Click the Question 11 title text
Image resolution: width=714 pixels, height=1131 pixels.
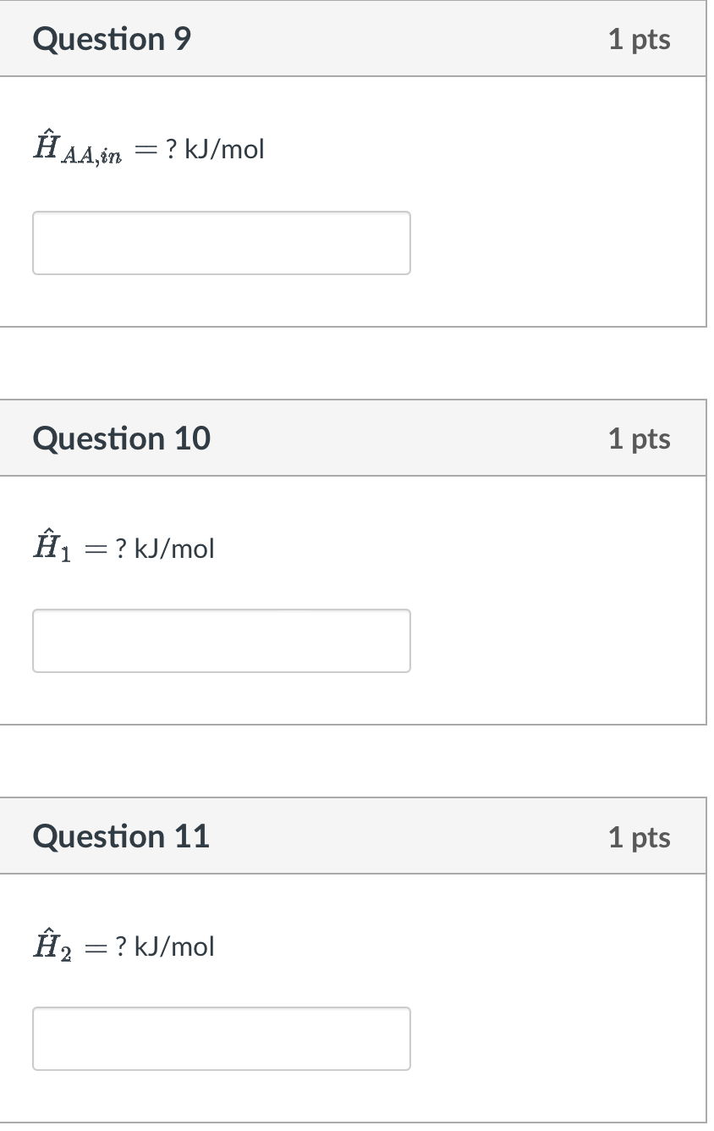pos(120,836)
